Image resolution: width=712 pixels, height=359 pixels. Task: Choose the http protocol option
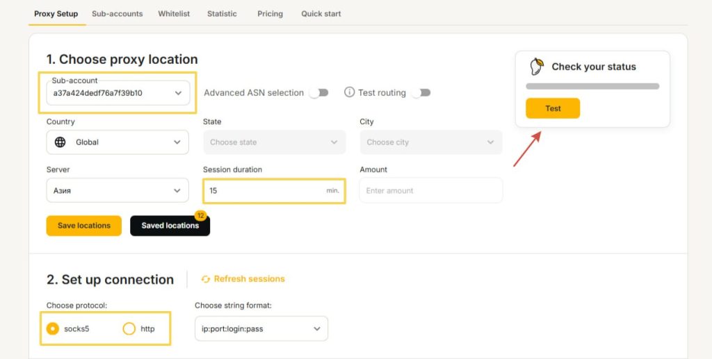coord(129,328)
